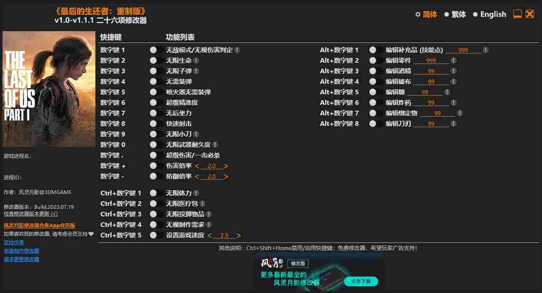Enable the 编辑零件 switch
The width and height of the screenshot is (542, 293).
376,61
